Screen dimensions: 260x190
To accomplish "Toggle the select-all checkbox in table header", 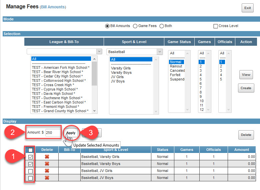I will pos(31,150).
